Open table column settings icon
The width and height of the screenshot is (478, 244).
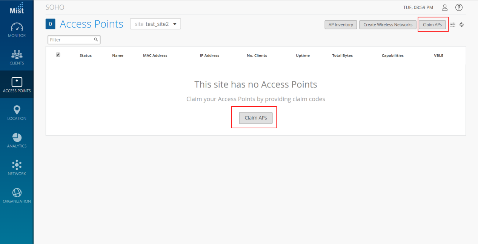[x=453, y=25]
